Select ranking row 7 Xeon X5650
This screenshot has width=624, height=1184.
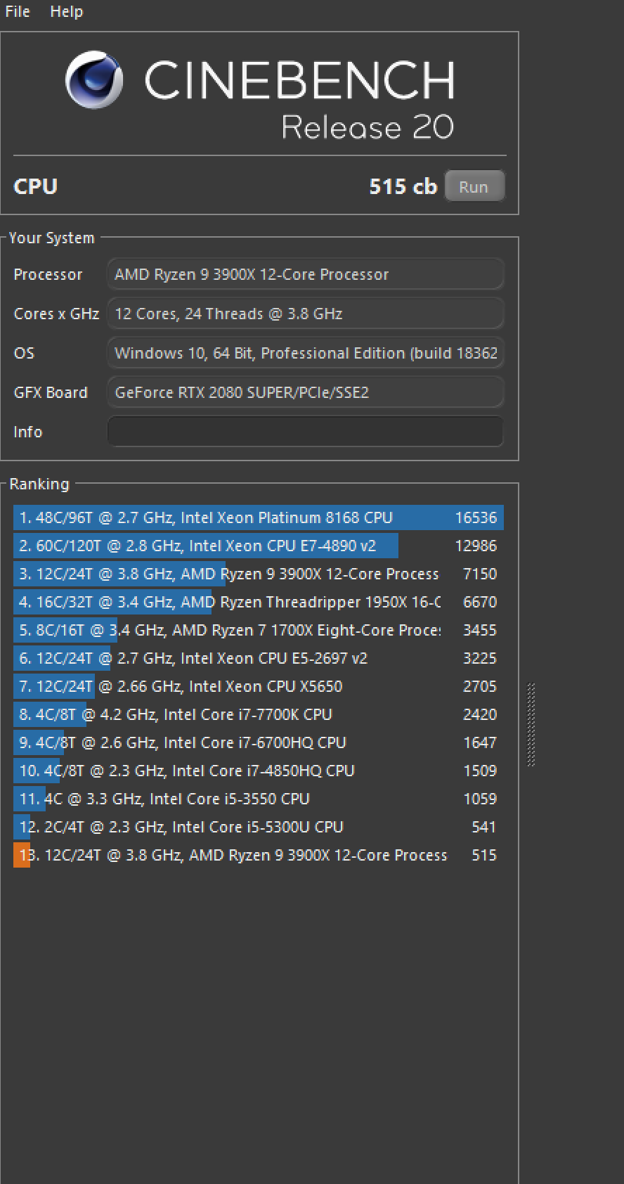259,686
